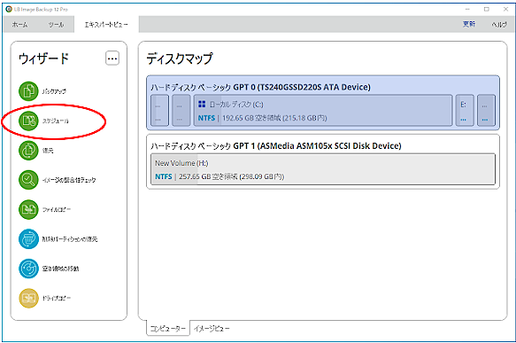Viewport: 516px width, 343px height.
Task: Open the 空き領域の移動 wizard icon
Action: click(x=28, y=269)
